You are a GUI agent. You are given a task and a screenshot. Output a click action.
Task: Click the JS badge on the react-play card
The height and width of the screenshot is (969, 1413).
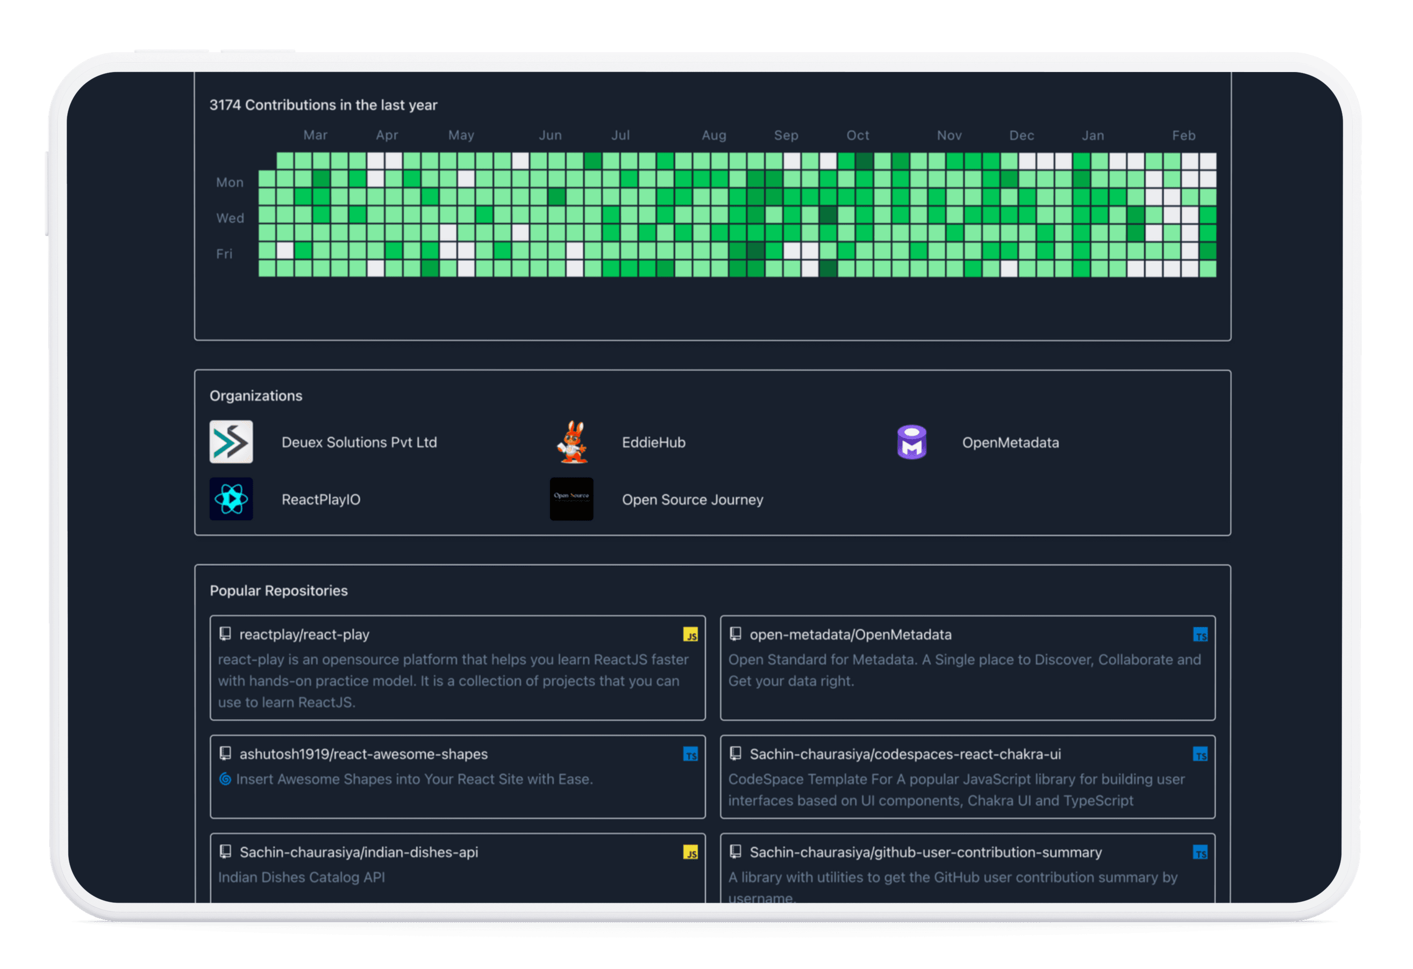[690, 635]
